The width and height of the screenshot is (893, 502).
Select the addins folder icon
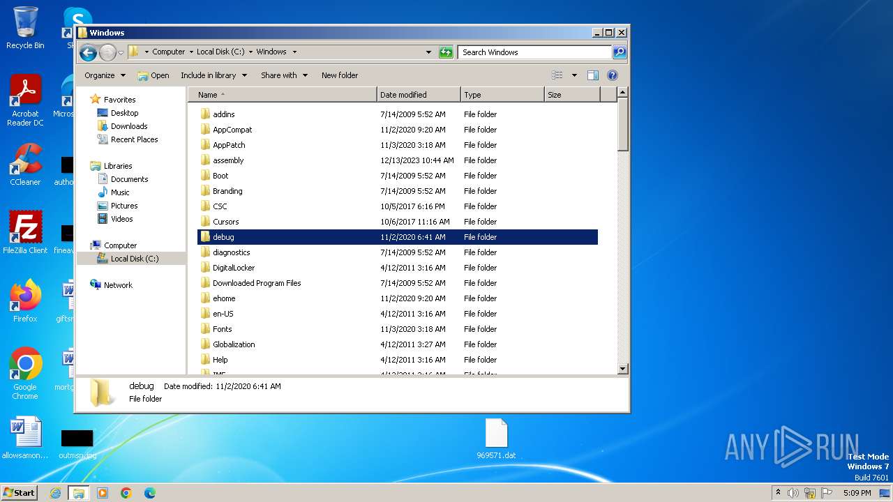[205, 114]
